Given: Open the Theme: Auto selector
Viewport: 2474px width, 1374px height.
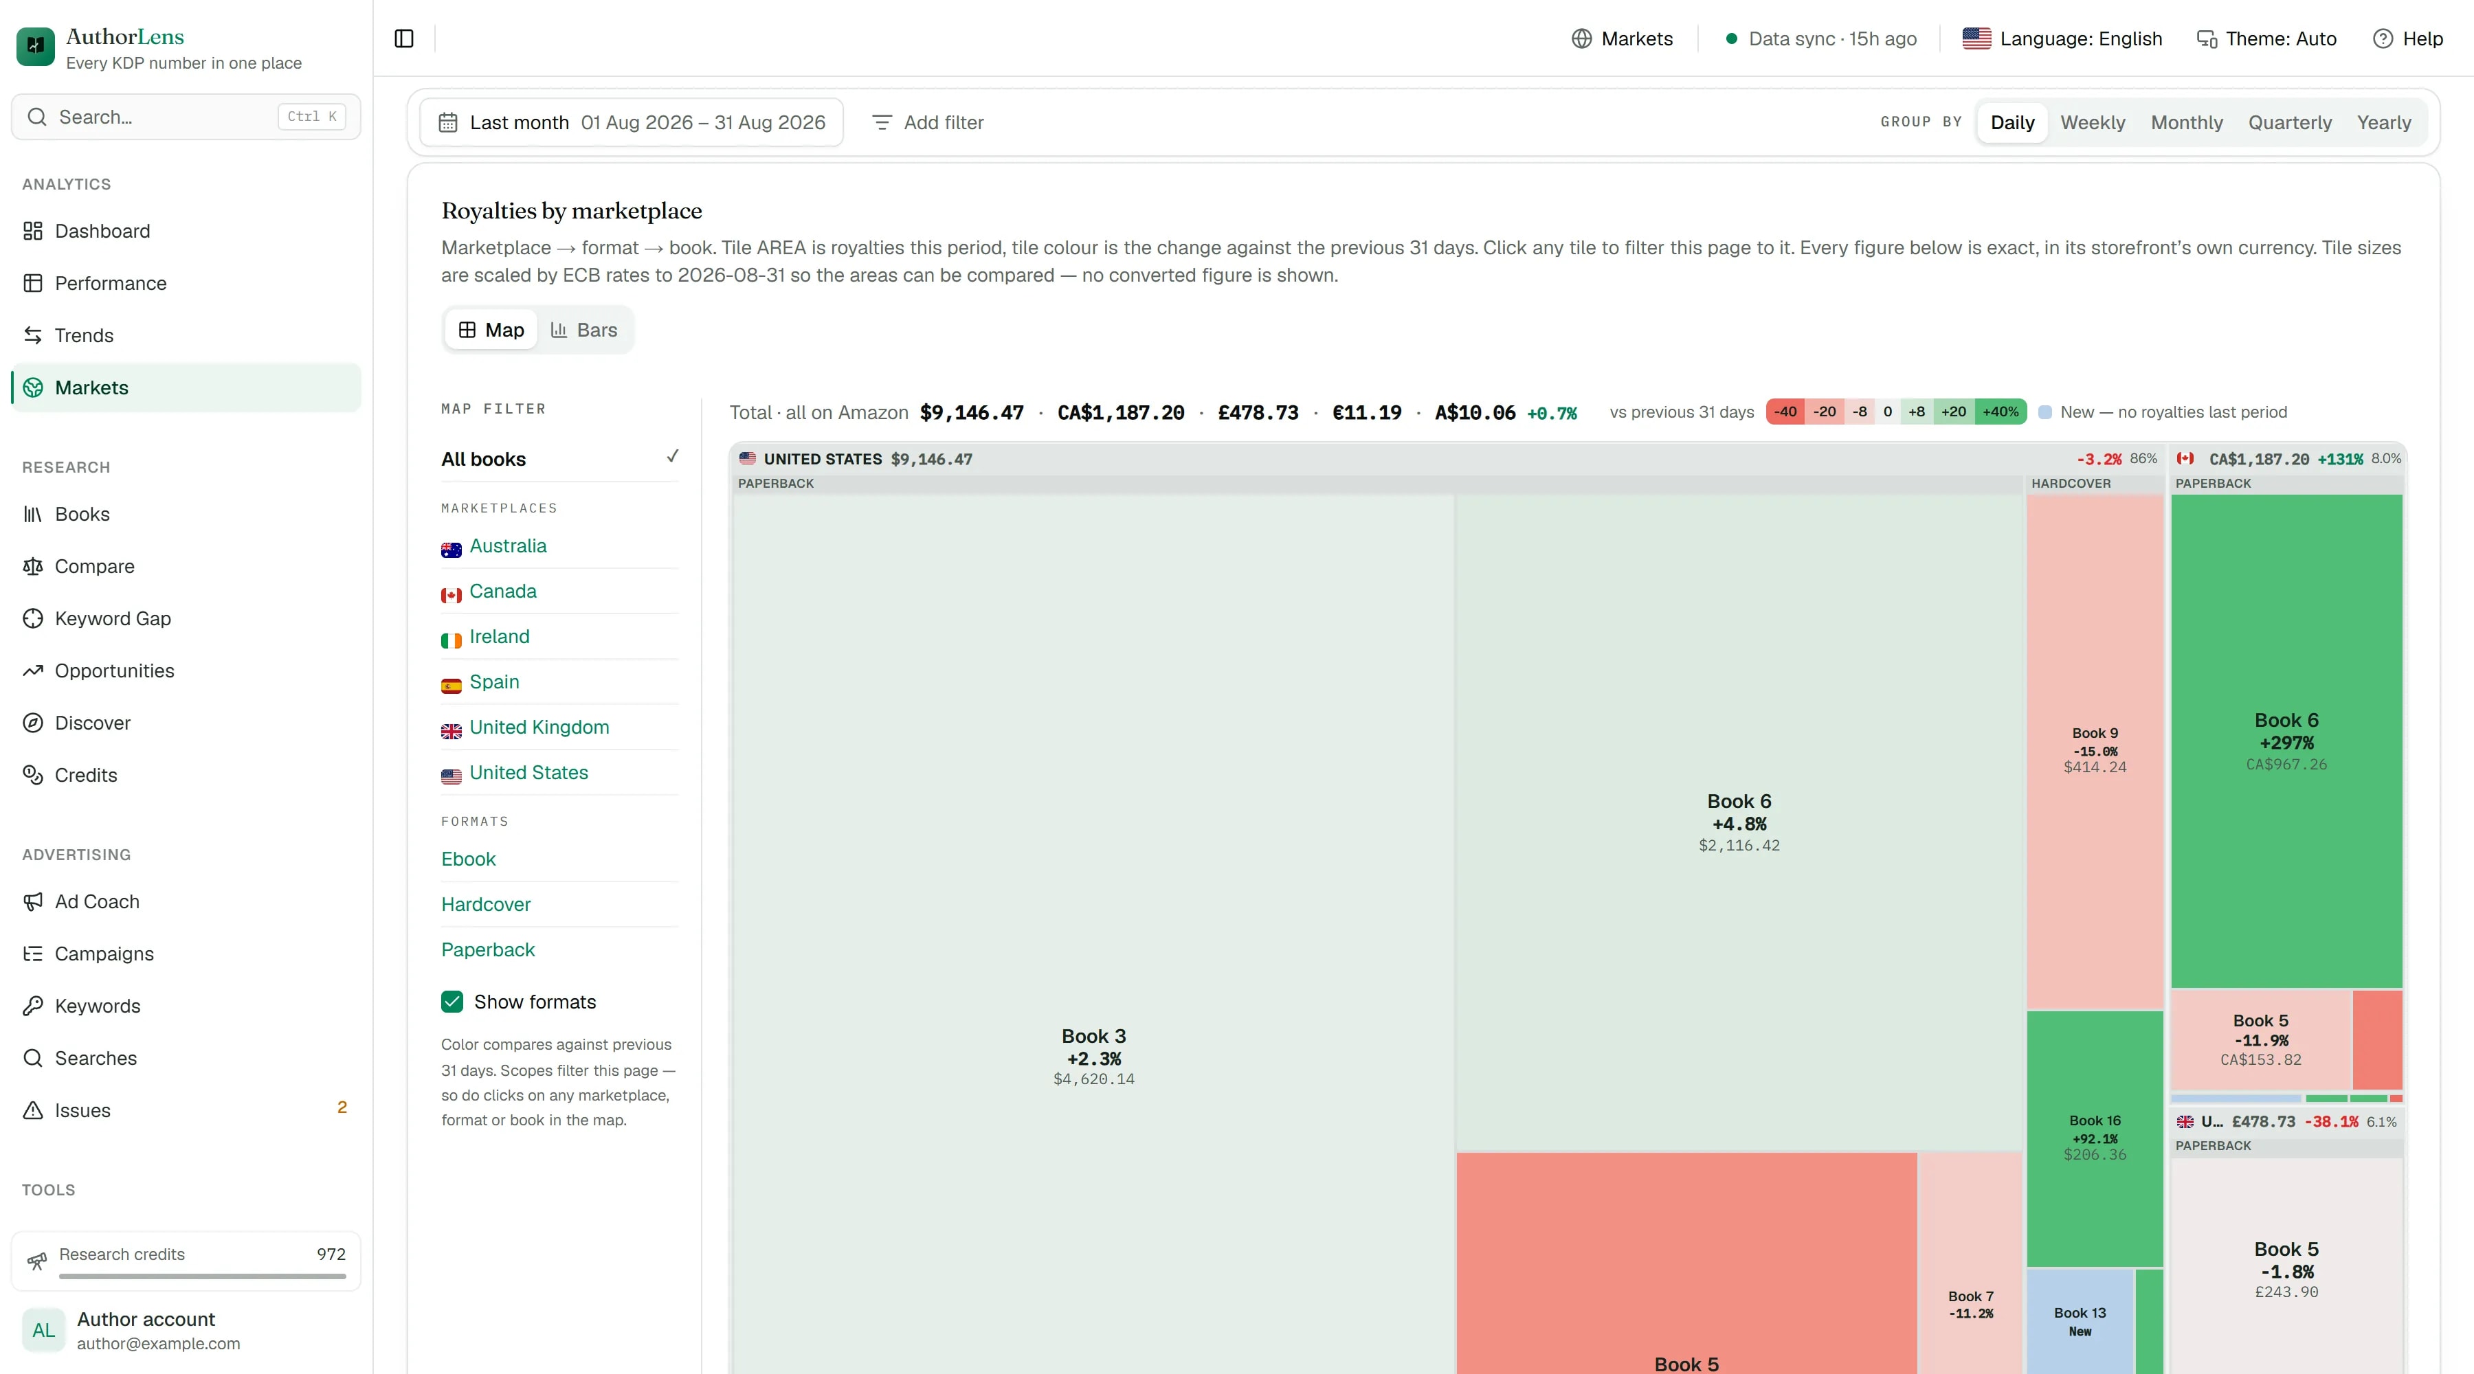Looking at the screenshot, I should (x=2268, y=38).
